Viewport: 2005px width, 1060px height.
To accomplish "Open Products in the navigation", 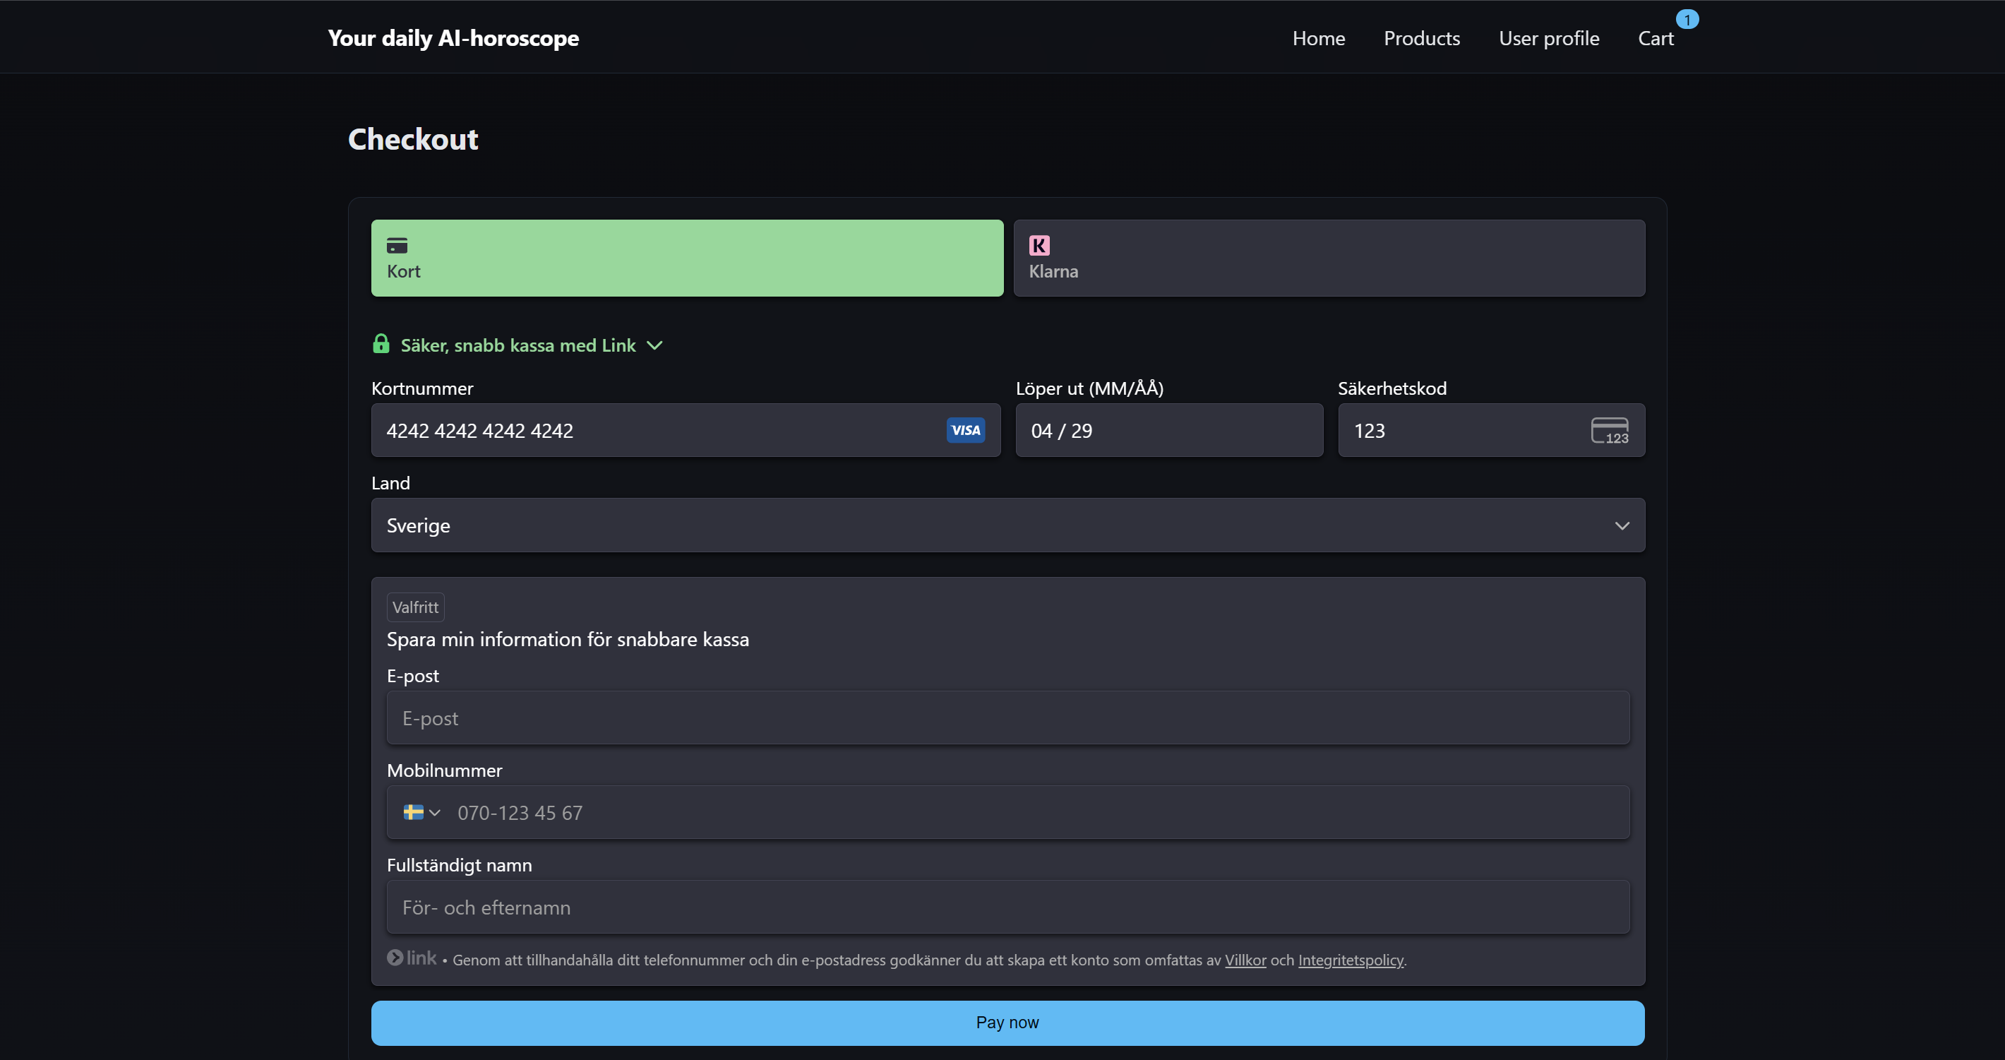I will (x=1421, y=38).
